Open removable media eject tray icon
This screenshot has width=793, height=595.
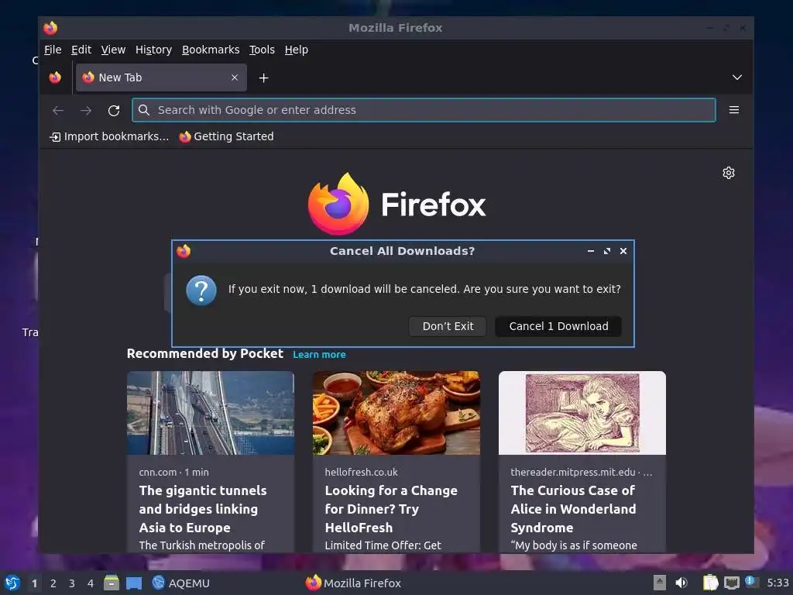pyautogui.click(x=660, y=583)
